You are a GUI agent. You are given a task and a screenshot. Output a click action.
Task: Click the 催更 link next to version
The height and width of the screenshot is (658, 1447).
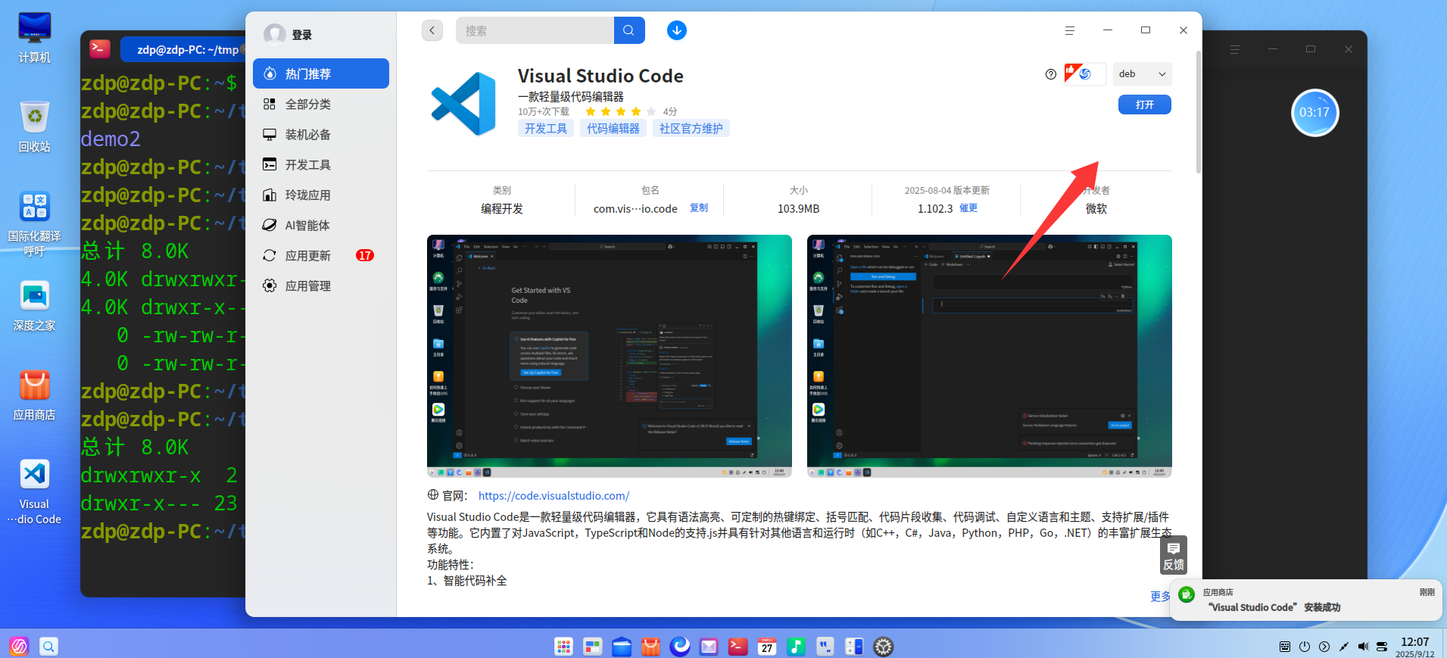point(968,207)
